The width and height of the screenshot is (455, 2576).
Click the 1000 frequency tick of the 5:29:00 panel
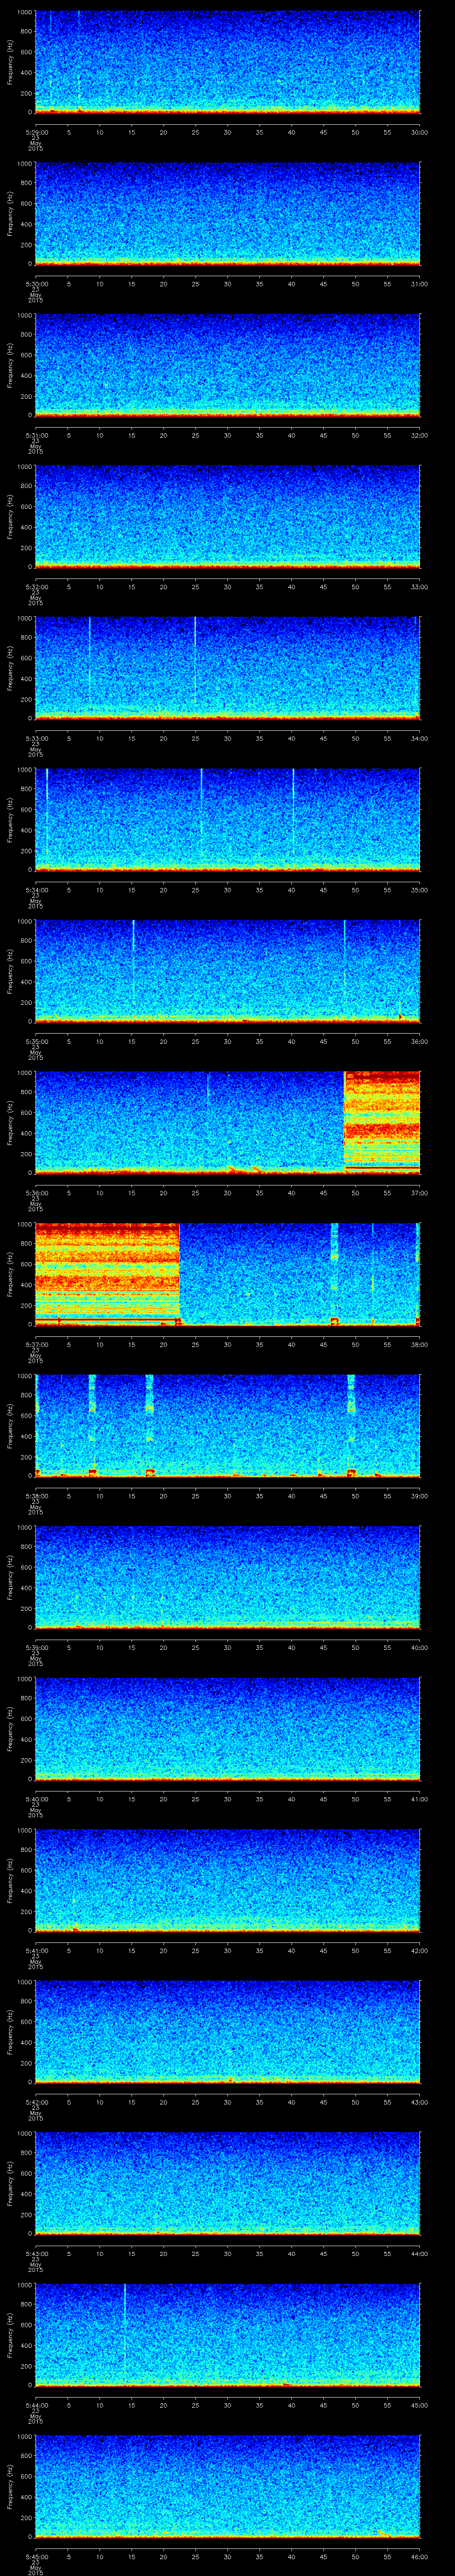24,12
